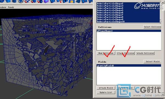Image resolution: width=165 pixels, height=99 pixels.
Task: Click the Select Field button
Action: [x=152, y=61]
